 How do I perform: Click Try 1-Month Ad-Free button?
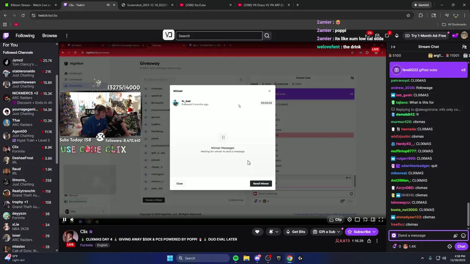pos(426,36)
